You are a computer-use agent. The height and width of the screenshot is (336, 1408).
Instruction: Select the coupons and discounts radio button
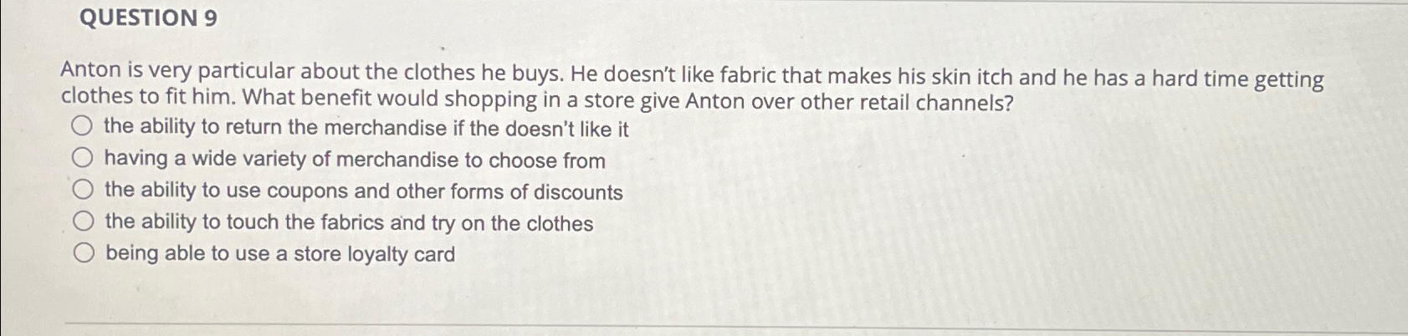81,190
